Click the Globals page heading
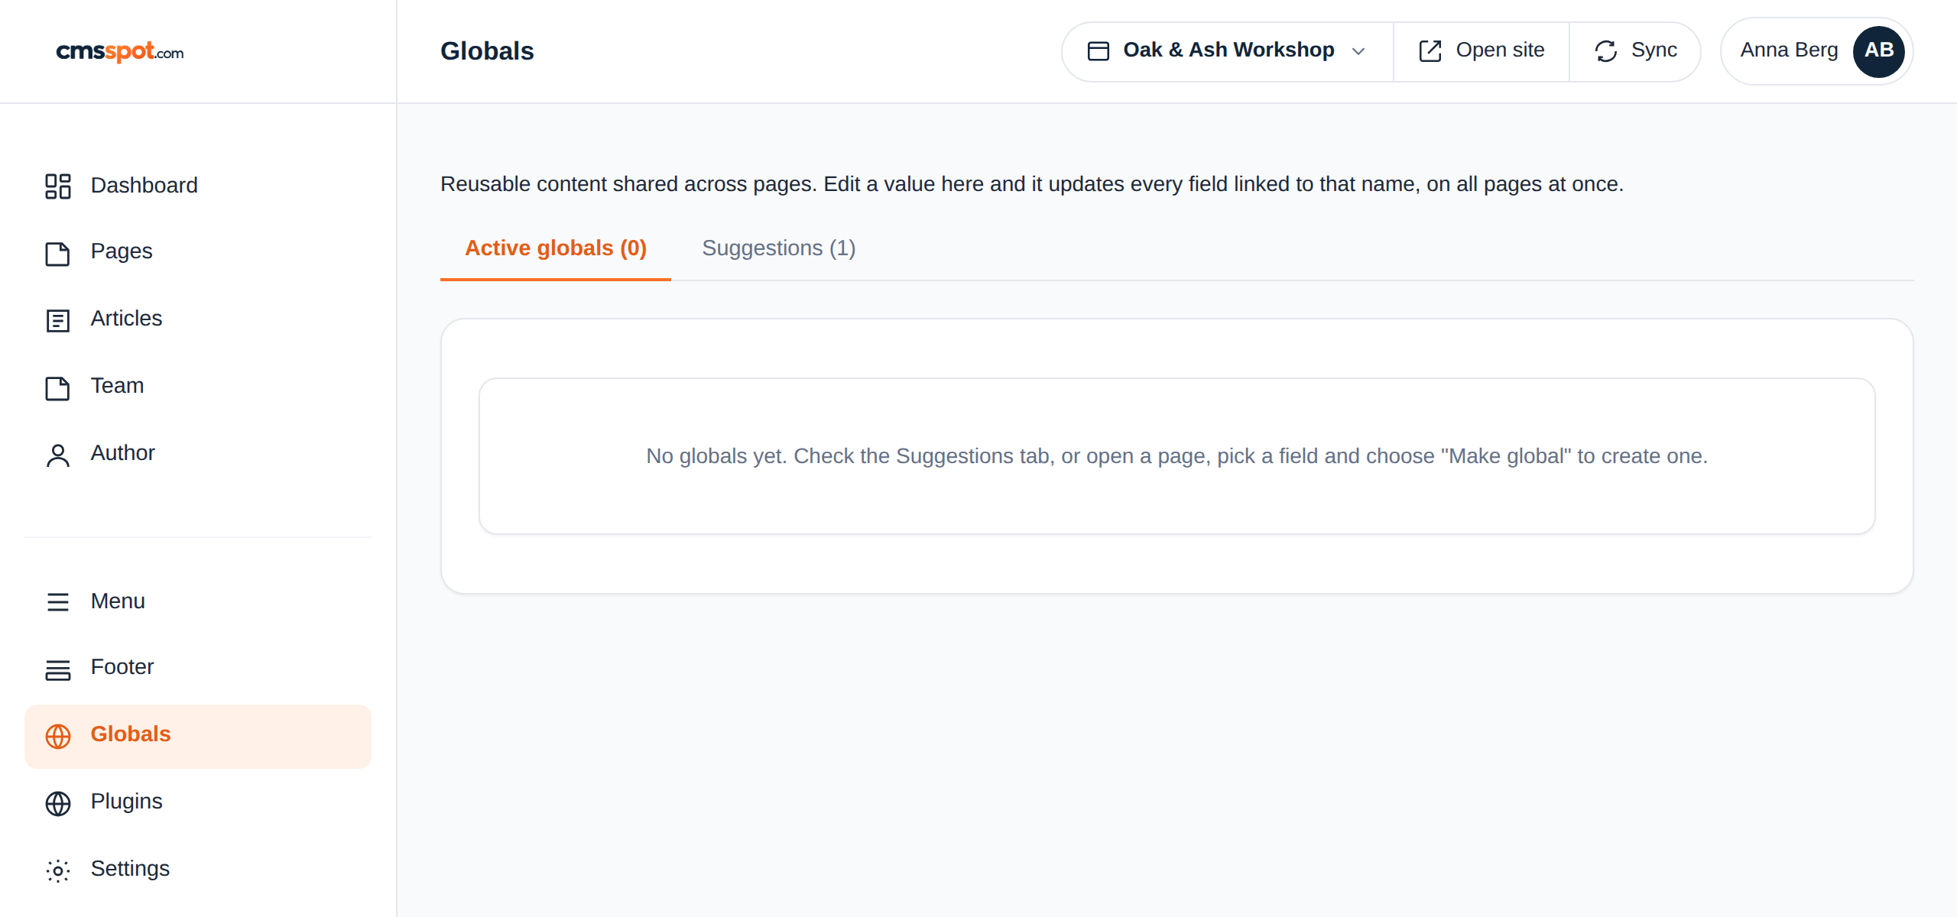 pyautogui.click(x=487, y=51)
